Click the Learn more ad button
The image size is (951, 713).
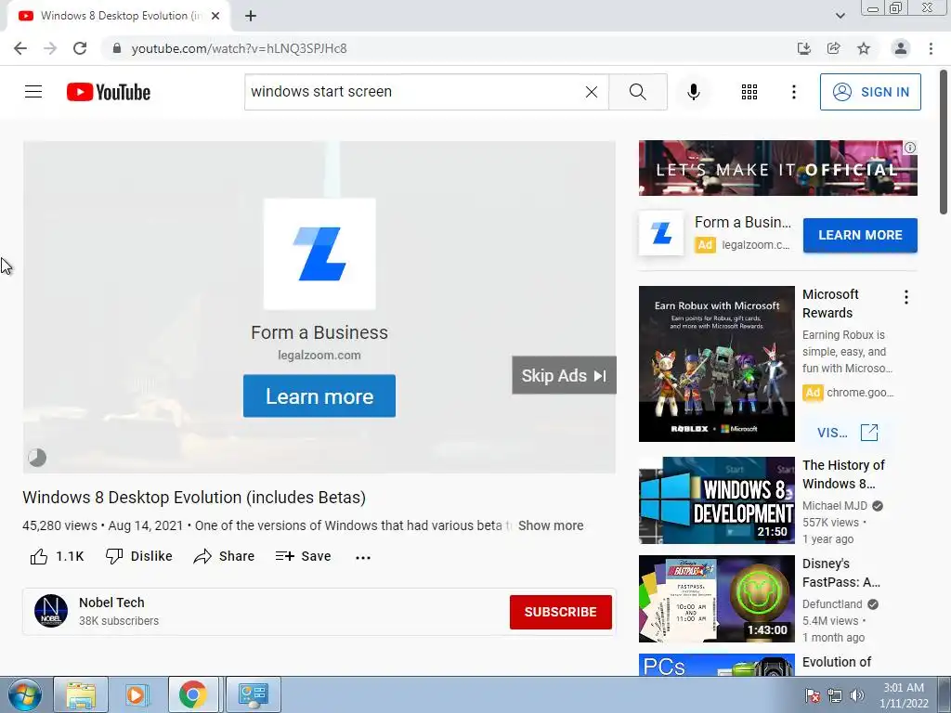click(319, 395)
